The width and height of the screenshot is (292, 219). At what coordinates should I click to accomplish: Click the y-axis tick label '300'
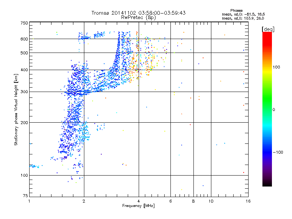click(x=24, y=92)
